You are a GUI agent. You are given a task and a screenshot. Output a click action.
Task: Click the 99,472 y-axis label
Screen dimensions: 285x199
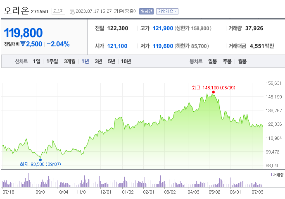click(x=273, y=152)
